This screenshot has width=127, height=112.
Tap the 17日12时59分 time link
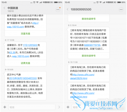tap(30, 45)
